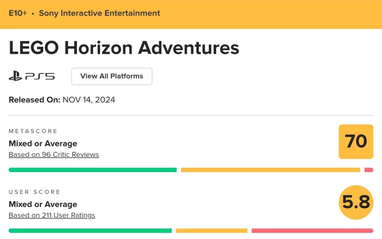Click the LEGO Horizon Adventures title
This screenshot has height=239, width=382.
pyautogui.click(x=124, y=48)
